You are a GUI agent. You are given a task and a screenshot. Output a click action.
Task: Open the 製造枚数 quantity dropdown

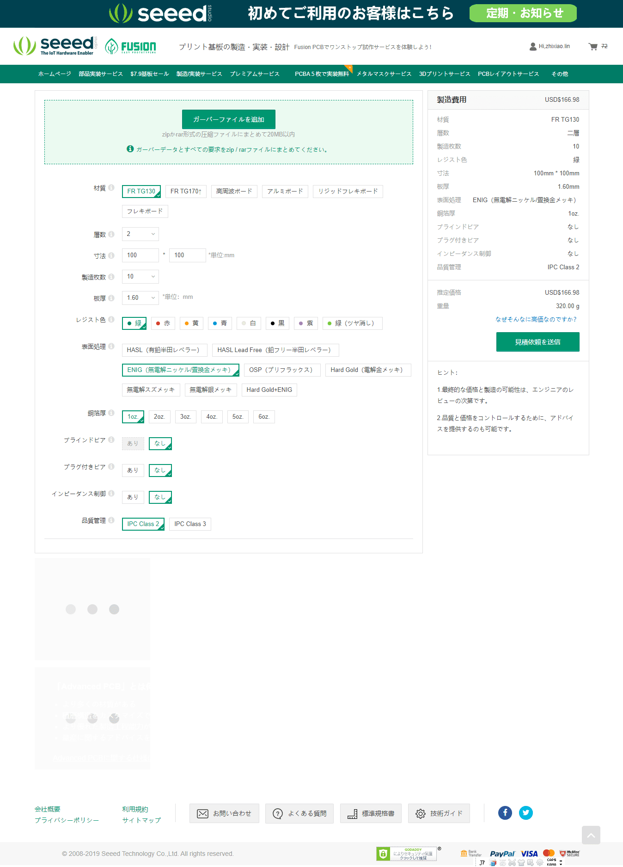pyautogui.click(x=140, y=277)
